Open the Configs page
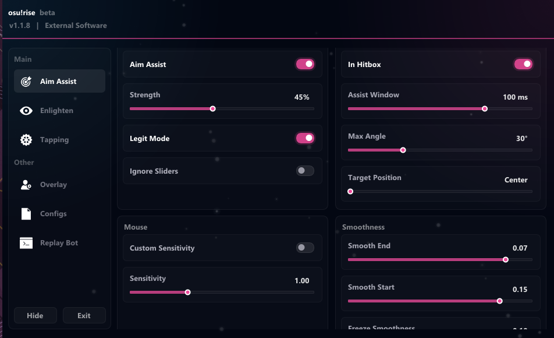554x338 pixels. click(x=59, y=214)
